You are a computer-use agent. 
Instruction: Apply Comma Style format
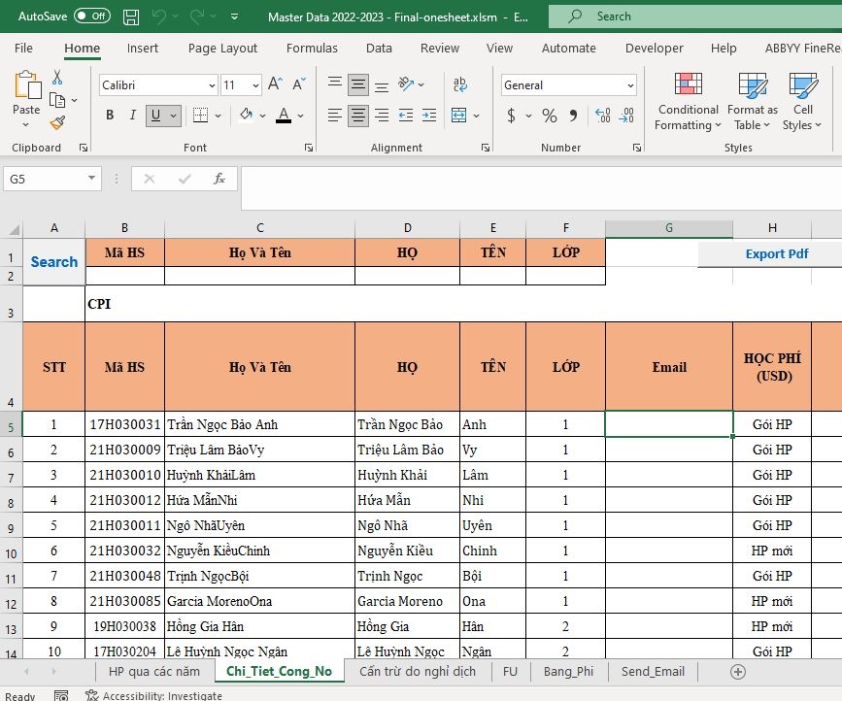point(574,116)
